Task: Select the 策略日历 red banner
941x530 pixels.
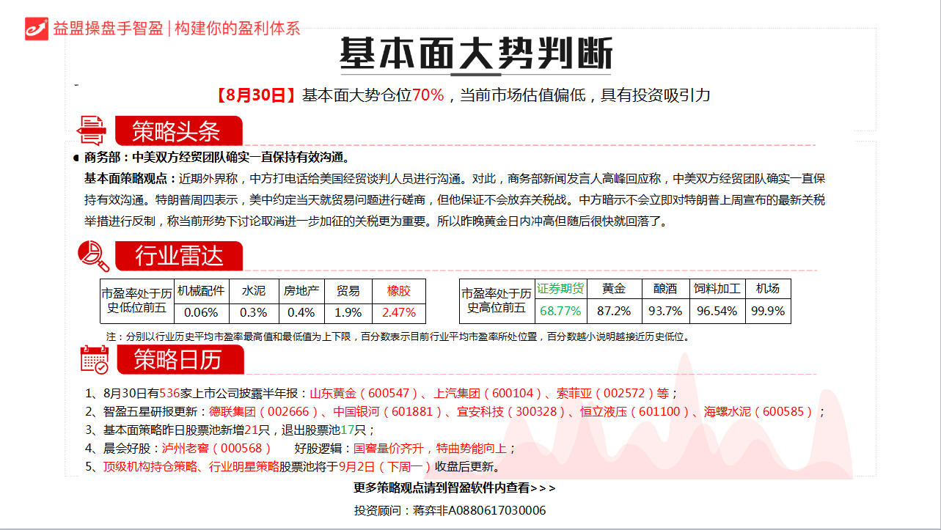Action: pyautogui.click(x=178, y=359)
